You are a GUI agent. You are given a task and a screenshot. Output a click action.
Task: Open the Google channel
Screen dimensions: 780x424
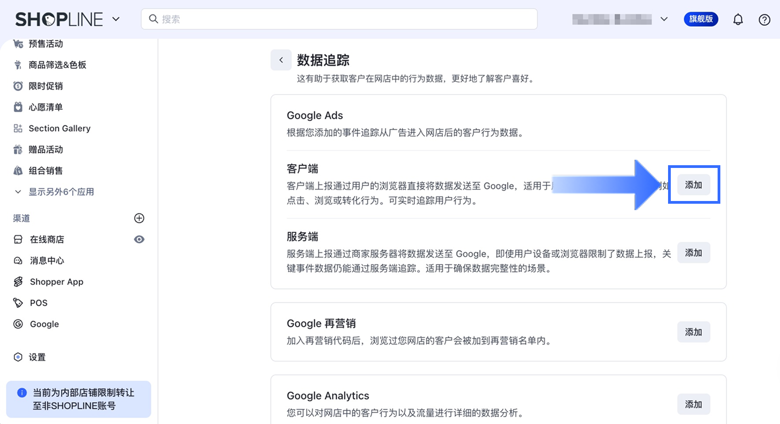click(44, 324)
